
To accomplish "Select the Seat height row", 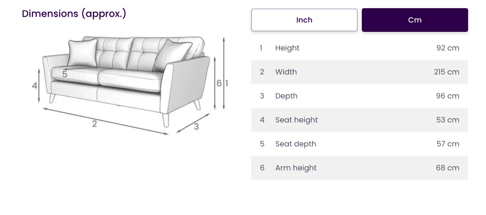I will [x=359, y=120].
